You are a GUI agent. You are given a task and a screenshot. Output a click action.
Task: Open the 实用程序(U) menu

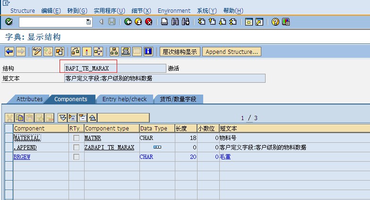point(109,11)
